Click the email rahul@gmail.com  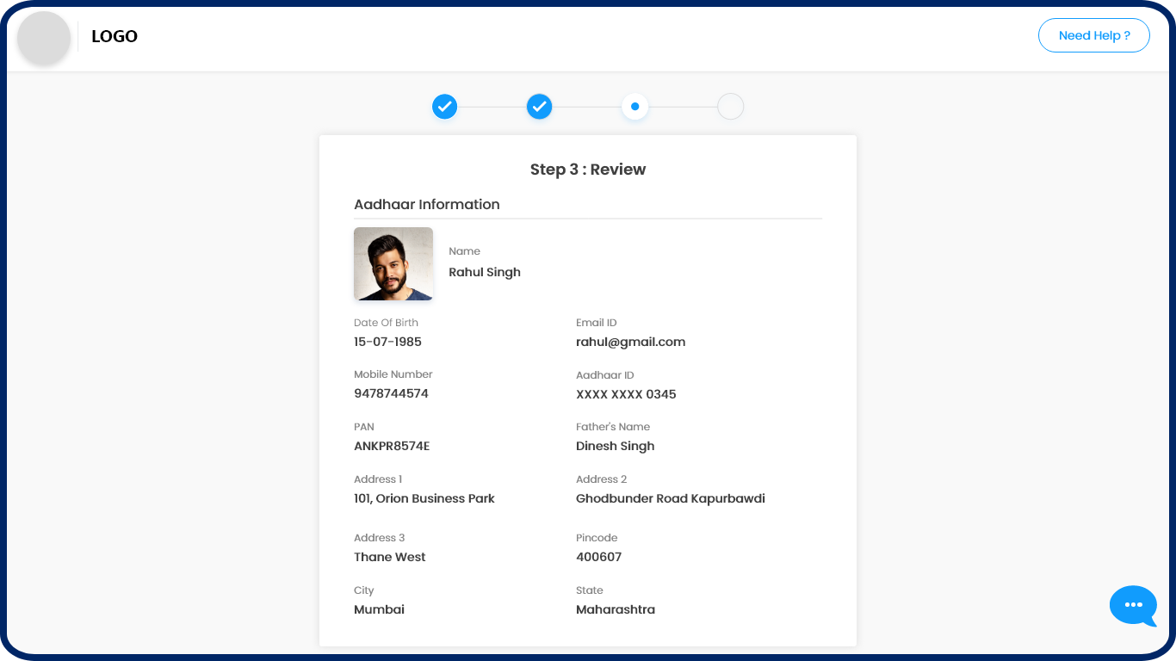tap(630, 342)
